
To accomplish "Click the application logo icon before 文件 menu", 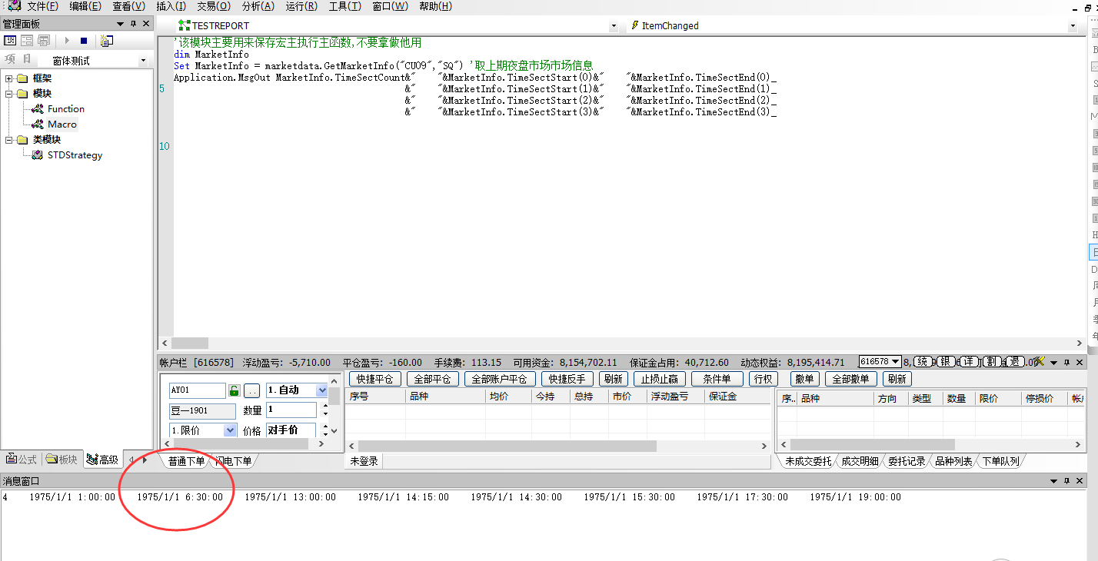I will click(x=14, y=5).
